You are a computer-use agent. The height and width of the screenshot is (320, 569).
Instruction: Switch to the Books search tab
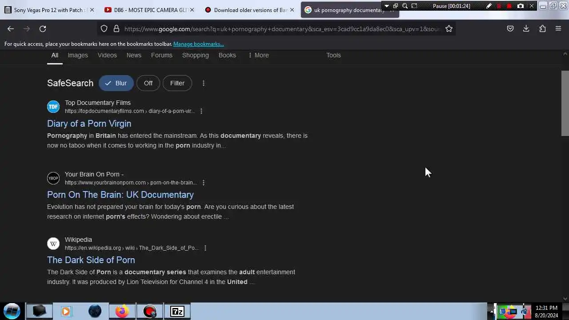coord(227,55)
